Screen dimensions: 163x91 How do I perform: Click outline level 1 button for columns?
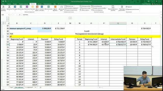click(x=8, y=18)
